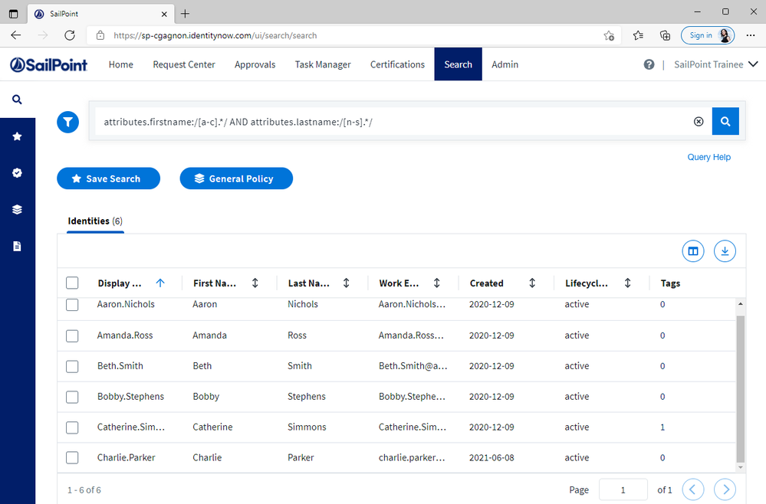Sort by the Created column arrows
Screen dimensions: 766x504
(532, 283)
